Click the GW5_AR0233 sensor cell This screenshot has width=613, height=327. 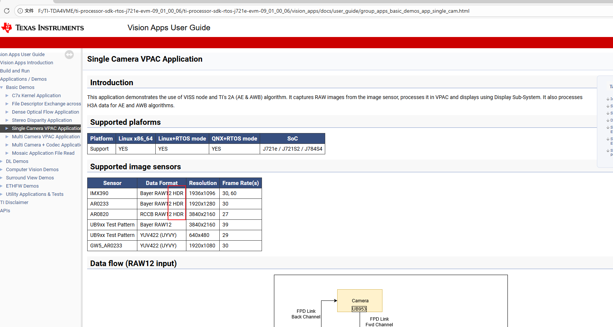tap(112, 246)
